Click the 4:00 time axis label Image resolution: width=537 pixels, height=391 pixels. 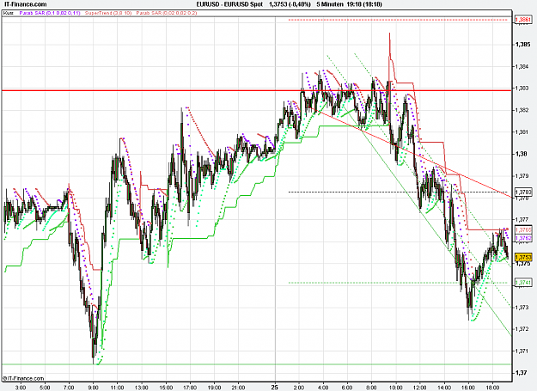323,388
